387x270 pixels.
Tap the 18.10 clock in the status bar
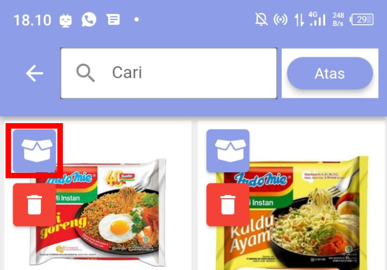point(33,20)
